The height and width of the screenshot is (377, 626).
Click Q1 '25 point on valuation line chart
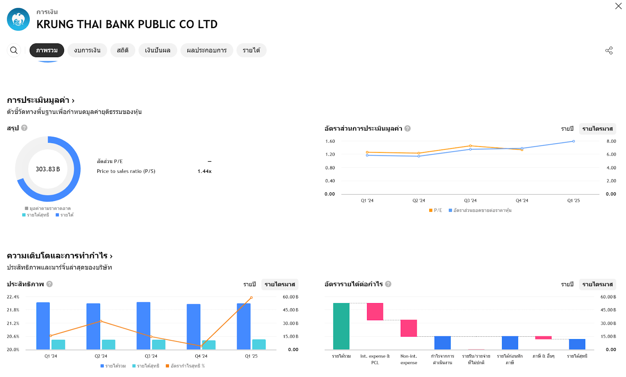coord(574,141)
